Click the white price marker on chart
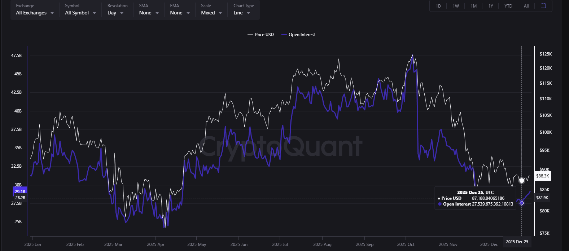This screenshot has height=251, width=569. 521,180
